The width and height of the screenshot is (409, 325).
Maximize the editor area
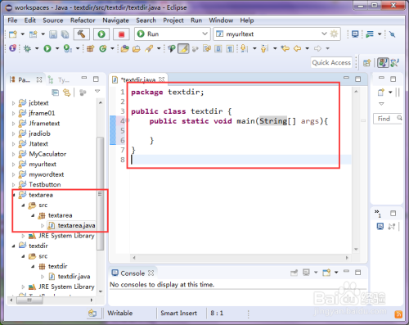[x=358, y=79]
